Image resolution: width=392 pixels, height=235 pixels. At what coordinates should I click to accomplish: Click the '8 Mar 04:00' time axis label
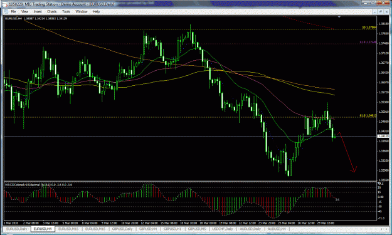(90, 222)
